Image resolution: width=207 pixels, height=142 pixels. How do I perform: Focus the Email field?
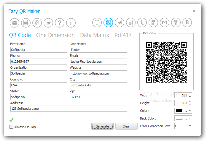pos(98,62)
